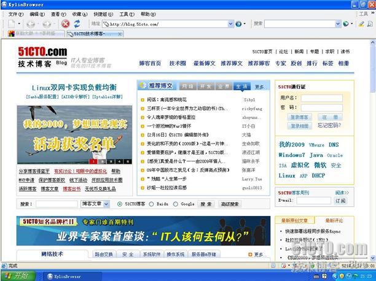
Task: Close the 51CTO技术博客 tab
Action: point(120,34)
